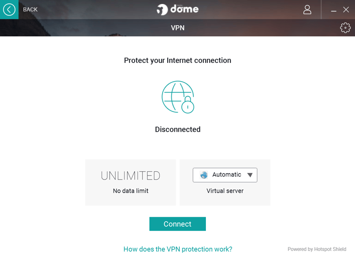Click the UNLIMITED data panel
The width and height of the screenshot is (355, 262).
pyautogui.click(x=130, y=183)
